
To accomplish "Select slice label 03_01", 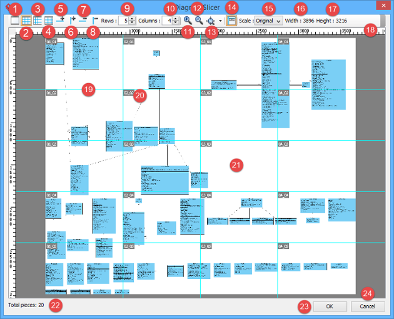I will [206, 41].
